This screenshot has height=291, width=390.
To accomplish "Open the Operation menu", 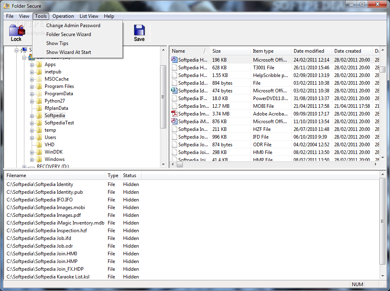I will 63,16.
